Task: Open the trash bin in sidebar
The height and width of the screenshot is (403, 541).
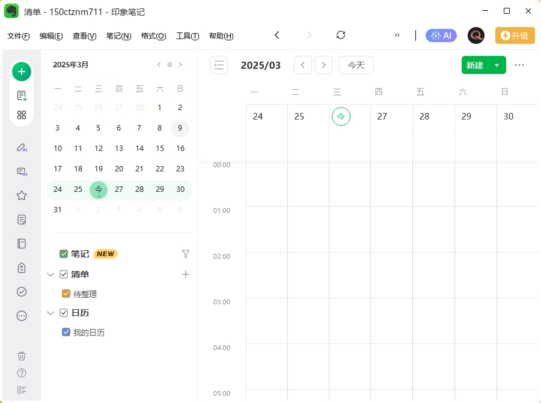Action: [x=22, y=356]
